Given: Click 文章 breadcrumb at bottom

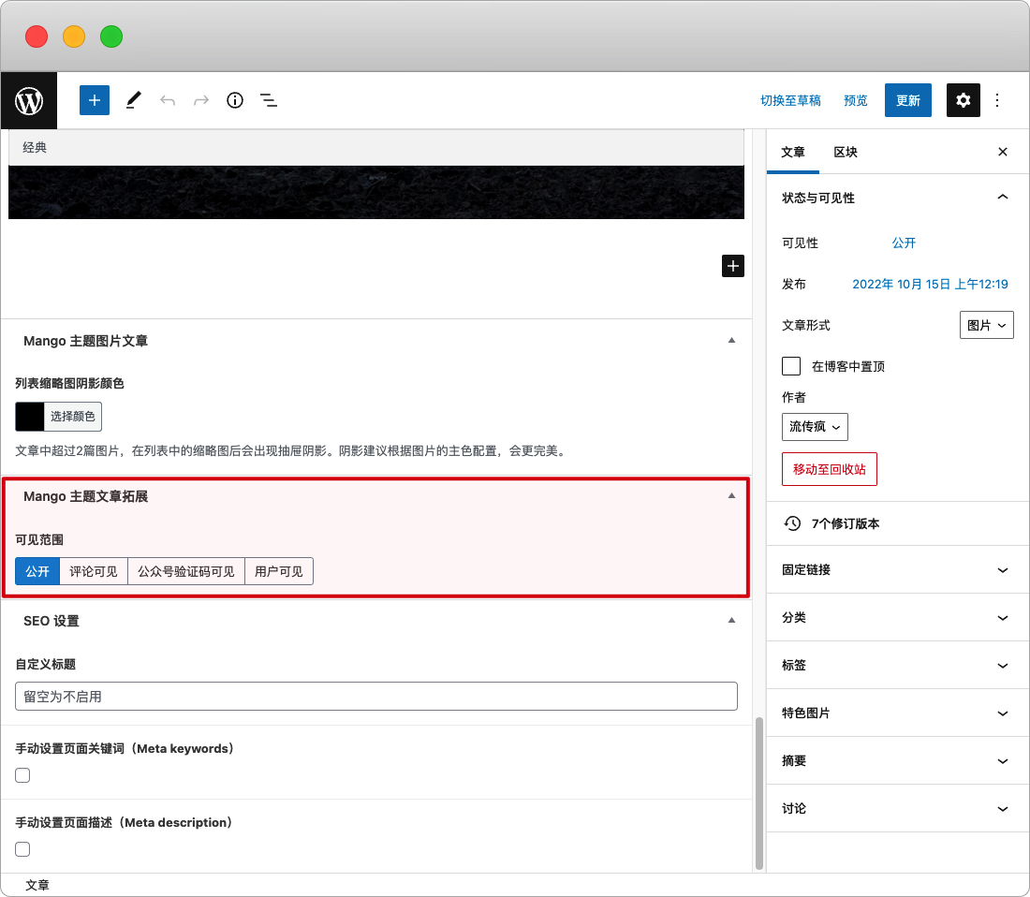Looking at the screenshot, I should [x=37, y=885].
